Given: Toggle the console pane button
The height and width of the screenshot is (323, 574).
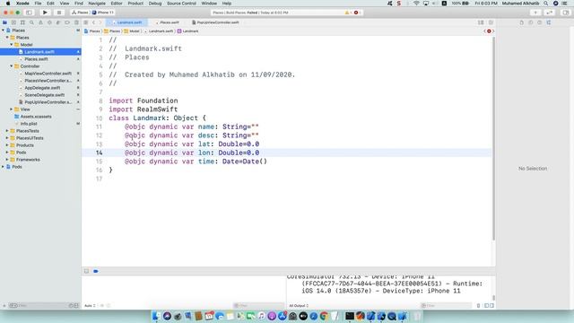Looking at the screenshot, I should (491, 305).
